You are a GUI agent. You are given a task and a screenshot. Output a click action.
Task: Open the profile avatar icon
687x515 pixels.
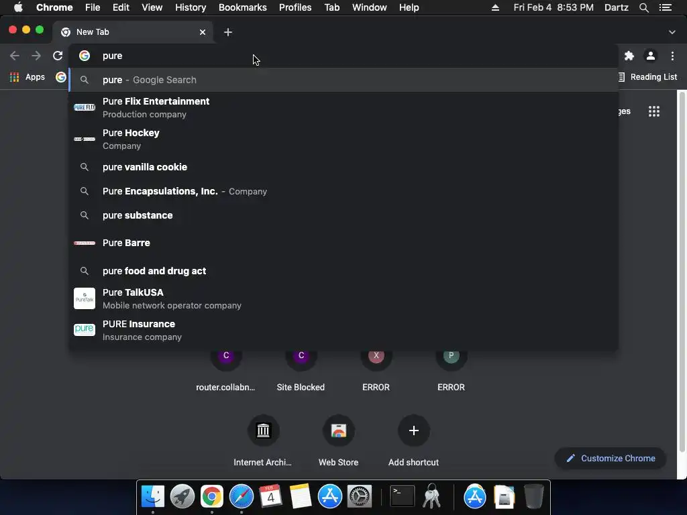(x=651, y=56)
